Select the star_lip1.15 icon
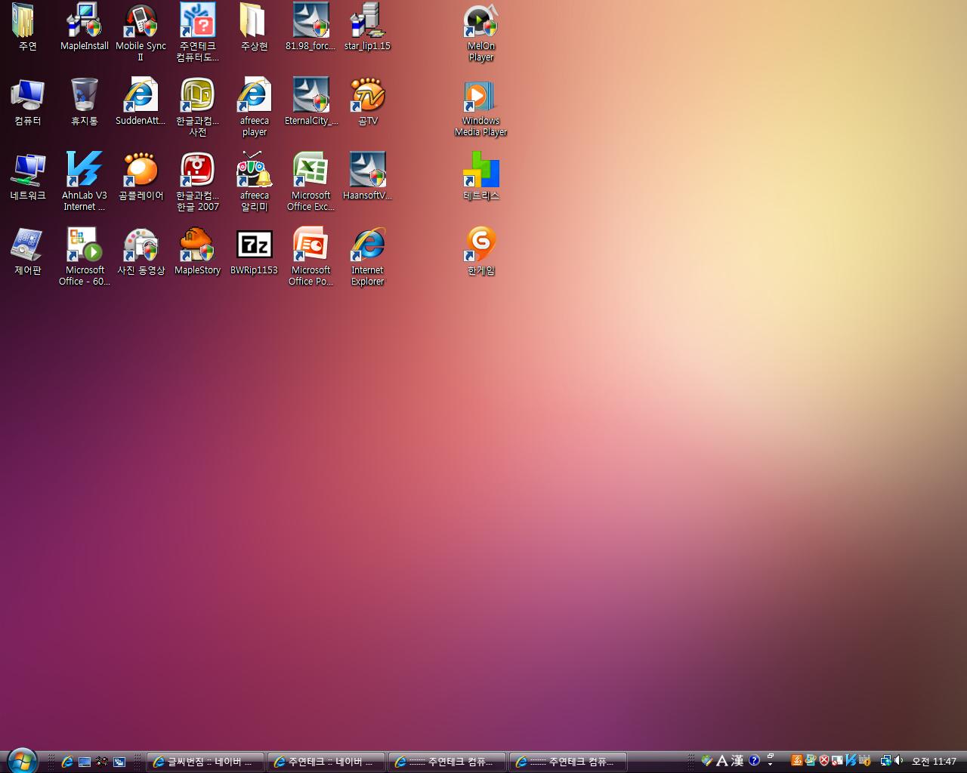 pos(367,27)
